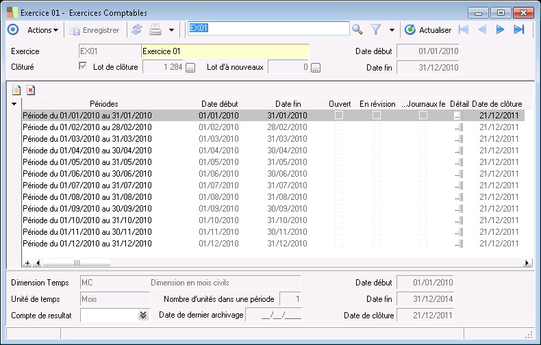This screenshot has height=345, width=541.
Task: Click the Périodes column header
Action: coord(104,103)
